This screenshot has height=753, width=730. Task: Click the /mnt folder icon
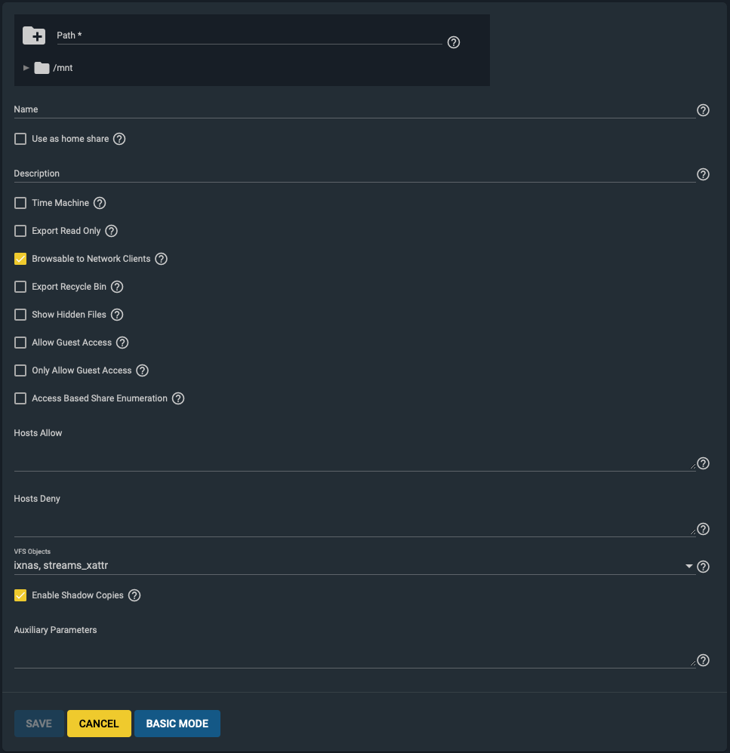pyautogui.click(x=42, y=68)
